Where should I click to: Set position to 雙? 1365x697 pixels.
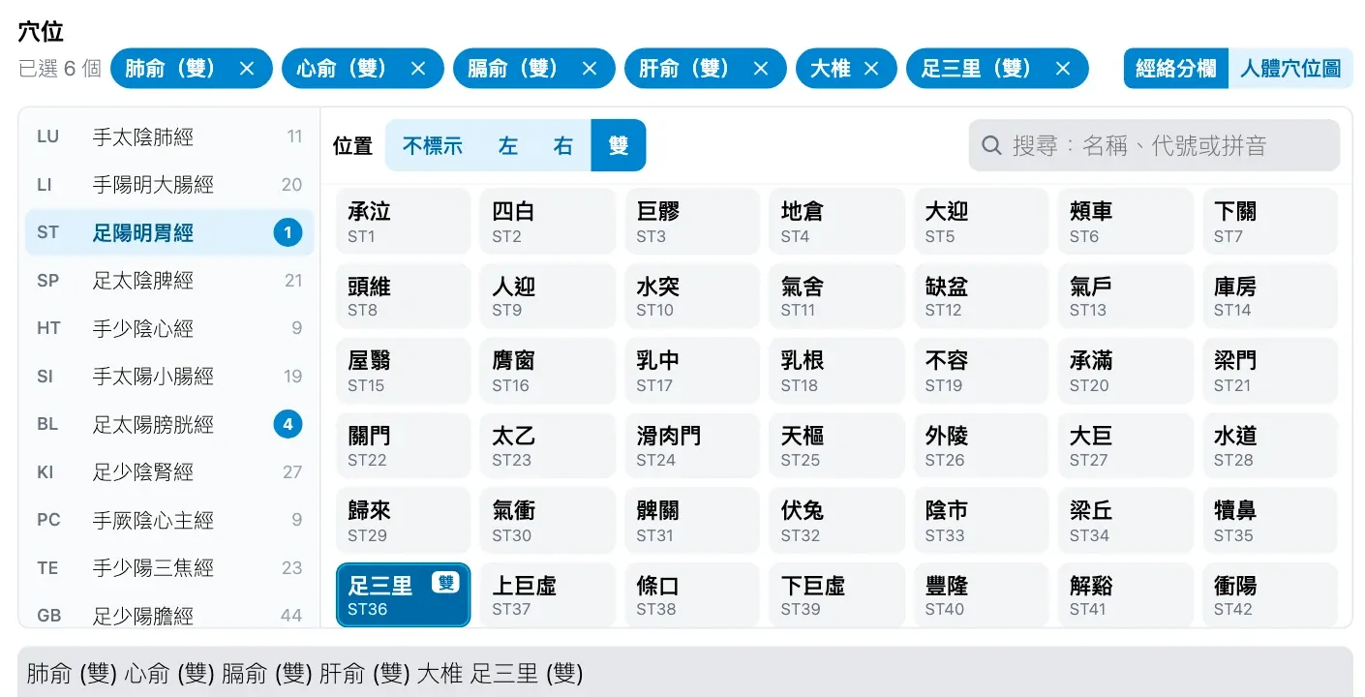(x=619, y=145)
